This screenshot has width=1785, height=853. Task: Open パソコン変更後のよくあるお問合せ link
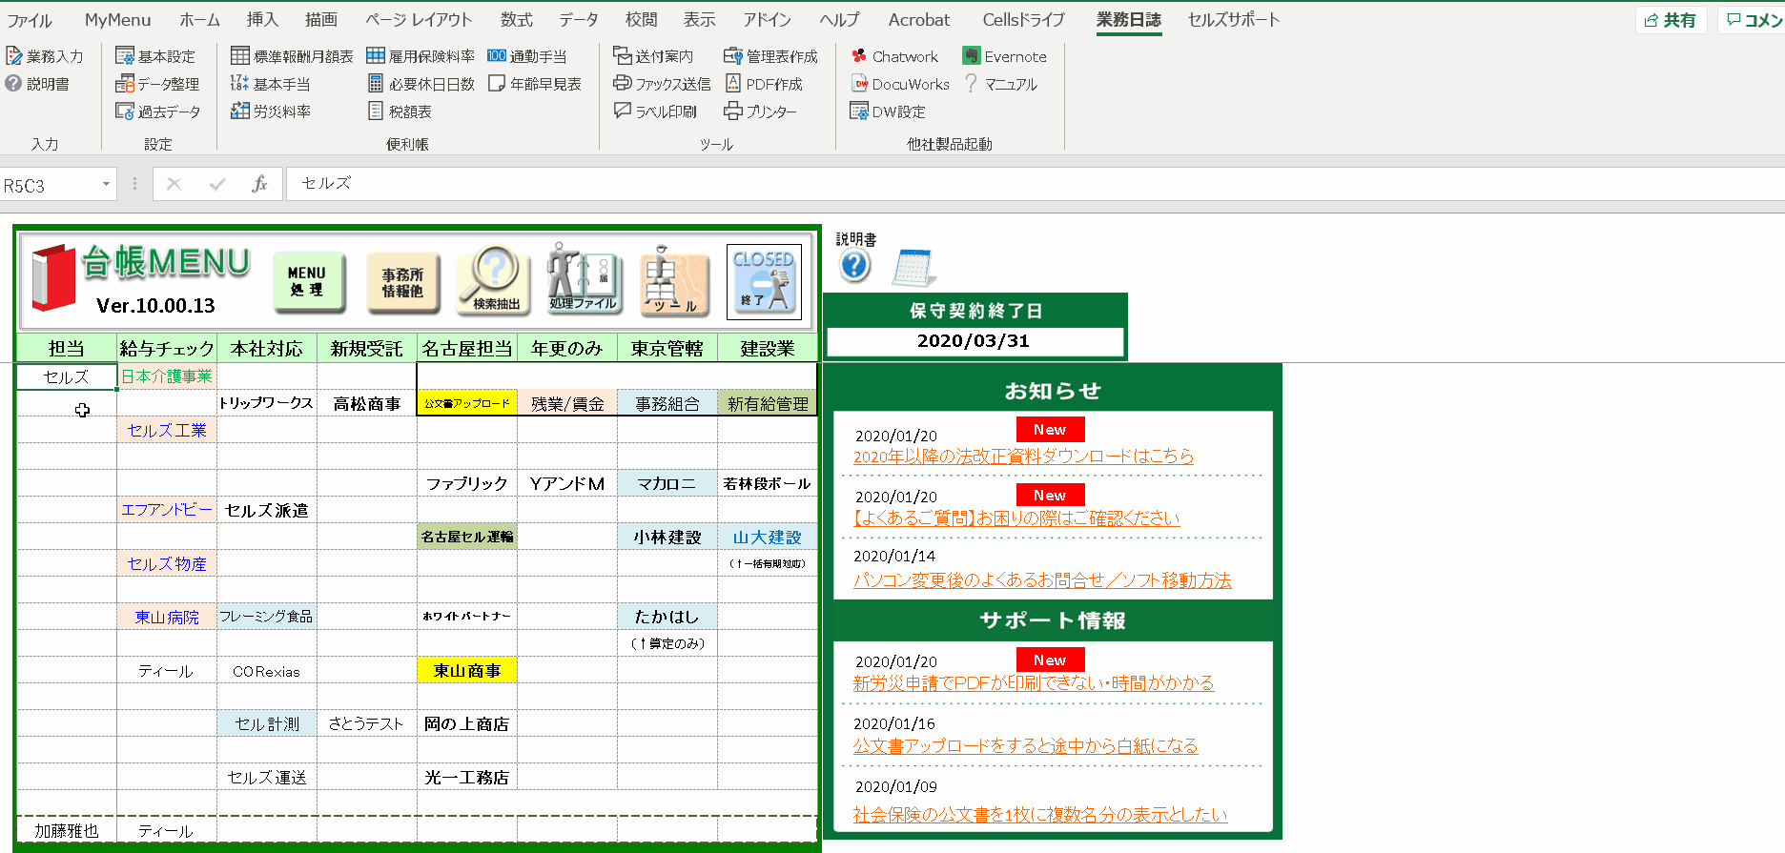pyautogui.click(x=1042, y=580)
